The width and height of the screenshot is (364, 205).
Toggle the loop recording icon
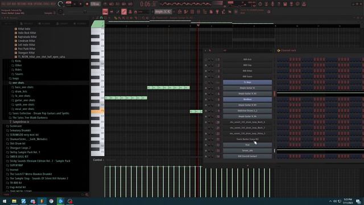[x=130, y=4]
